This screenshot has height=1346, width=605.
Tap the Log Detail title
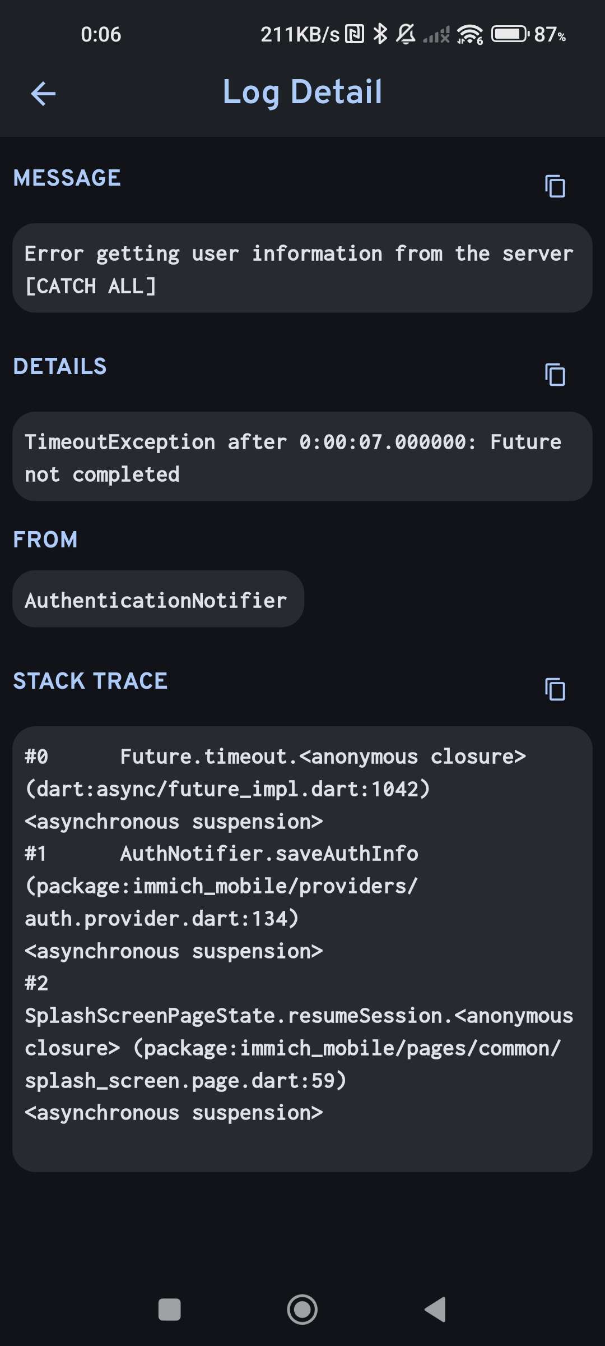coord(302,92)
